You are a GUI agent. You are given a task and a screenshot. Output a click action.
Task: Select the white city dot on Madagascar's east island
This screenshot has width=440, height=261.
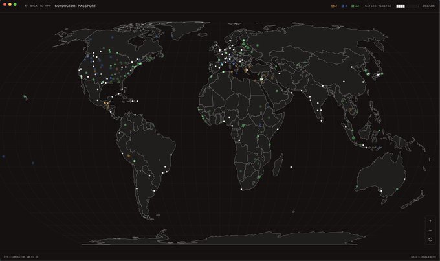[x=291, y=167]
